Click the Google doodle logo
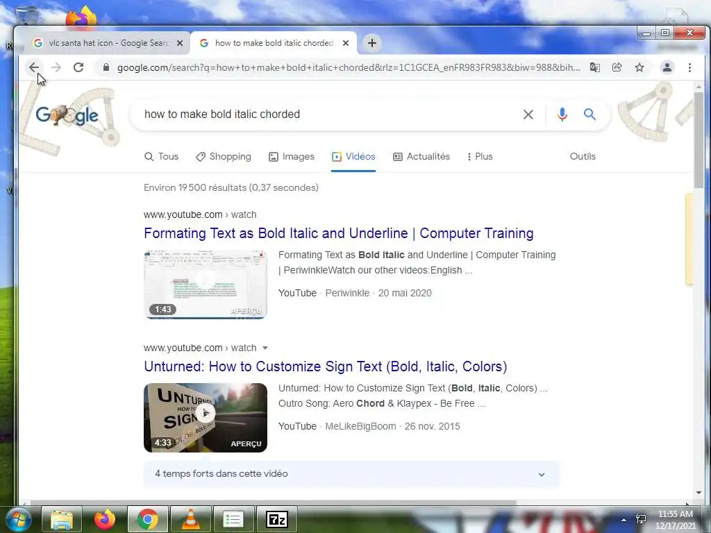 (x=67, y=115)
